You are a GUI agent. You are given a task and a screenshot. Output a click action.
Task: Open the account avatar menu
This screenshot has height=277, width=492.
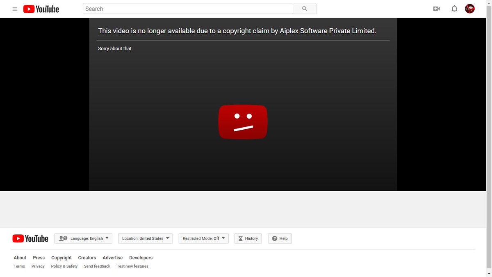[x=470, y=9]
